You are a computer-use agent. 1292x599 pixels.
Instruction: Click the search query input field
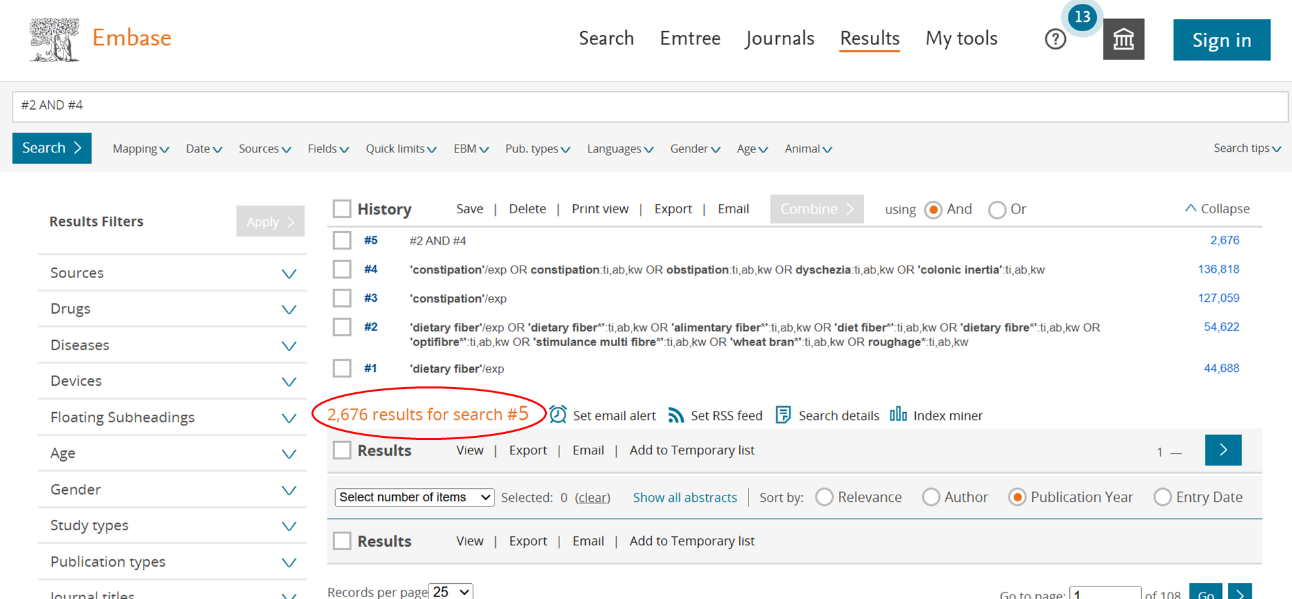pyautogui.click(x=648, y=106)
